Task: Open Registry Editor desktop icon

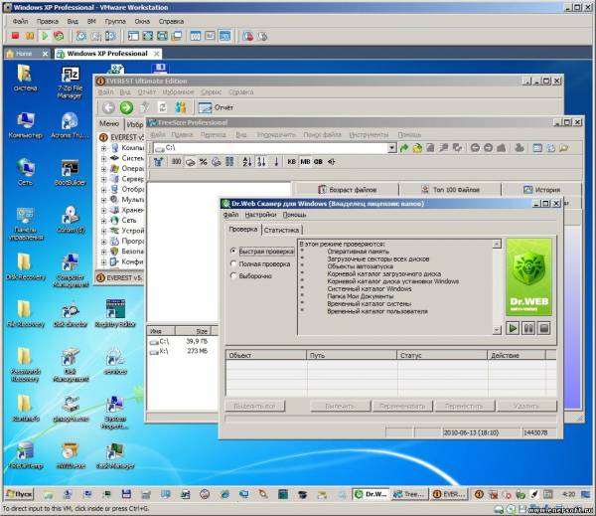Action: click(115, 313)
